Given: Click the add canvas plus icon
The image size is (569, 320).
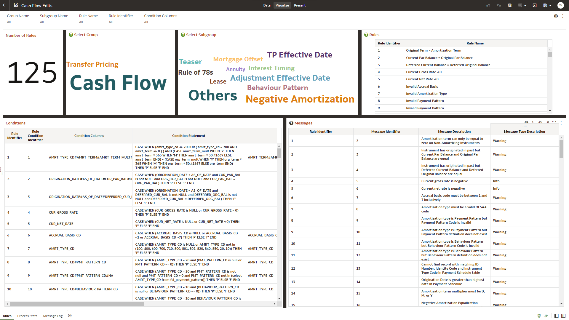Looking at the screenshot, I should point(70,316).
